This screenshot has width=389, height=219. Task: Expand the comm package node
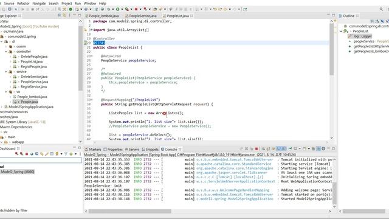pyautogui.click(x=6, y=47)
